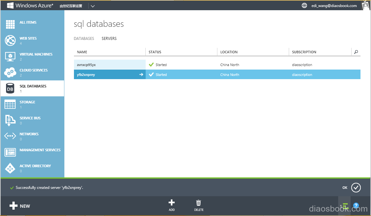Open the All Items grid icon
Image resolution: width=371 pixels, height=216 pixels.
coord(10,25)
